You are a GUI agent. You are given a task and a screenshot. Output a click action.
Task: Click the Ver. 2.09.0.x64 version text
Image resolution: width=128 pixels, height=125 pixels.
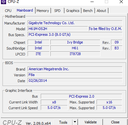tap(38, 123)
